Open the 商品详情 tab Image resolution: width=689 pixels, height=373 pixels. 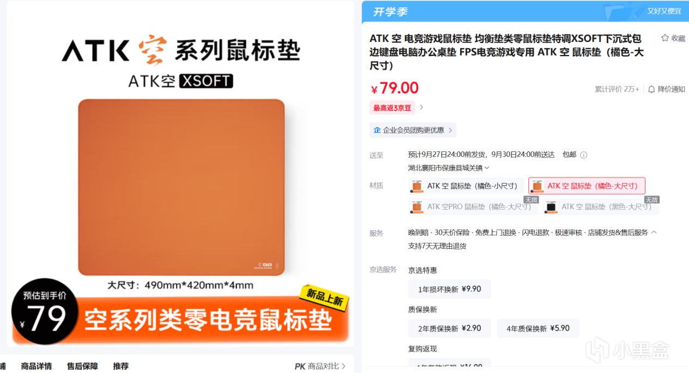[36, 366]
